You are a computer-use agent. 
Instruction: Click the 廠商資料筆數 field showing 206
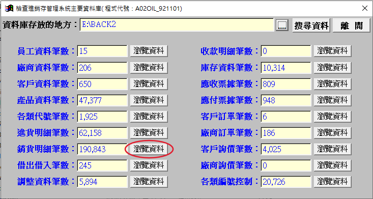[x=102, y=68]
